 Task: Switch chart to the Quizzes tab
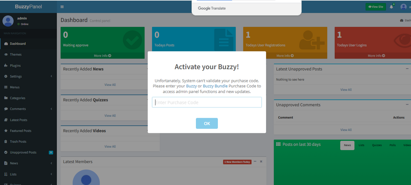[377, 145]
